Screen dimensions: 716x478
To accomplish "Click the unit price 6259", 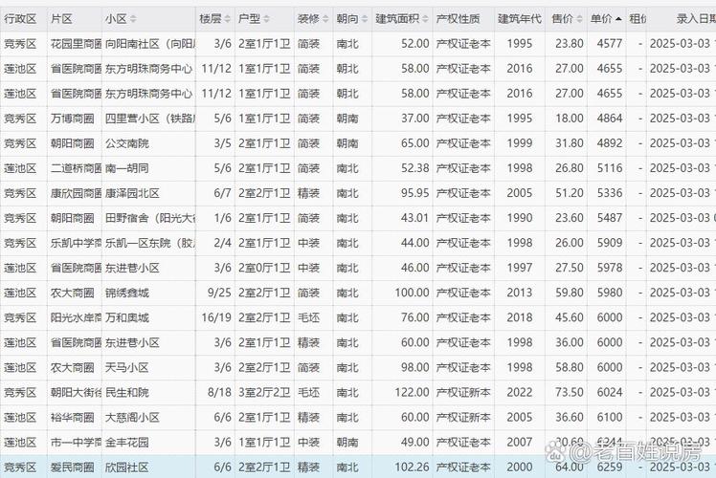I will pos(610,467).
